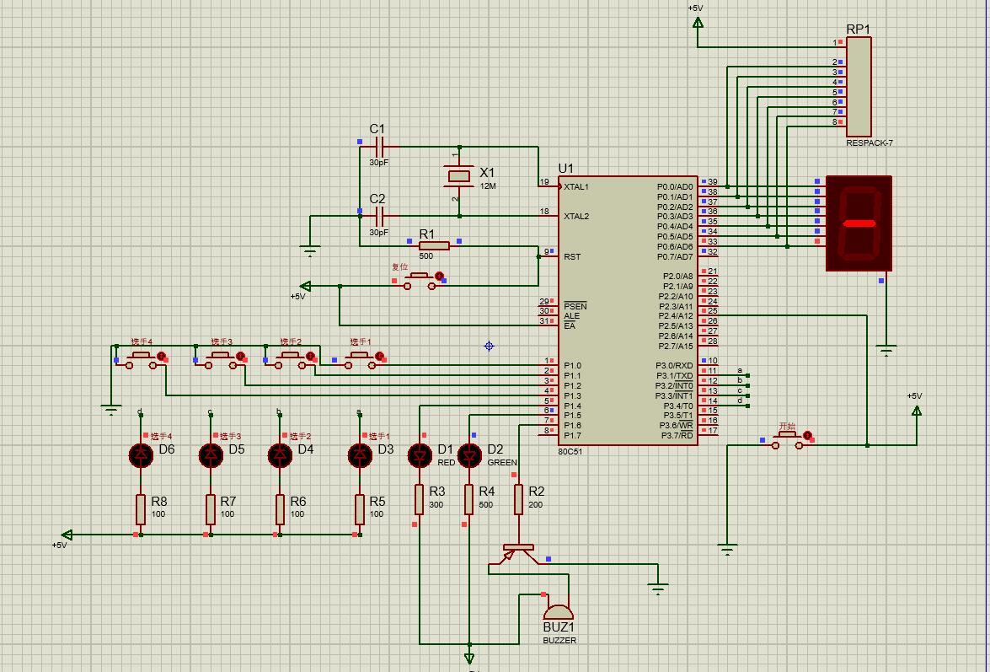Click the +5V terminal beside the reset button
This screenshot has width=990, height=672.
pyautogui.click(x=305, y=286)
